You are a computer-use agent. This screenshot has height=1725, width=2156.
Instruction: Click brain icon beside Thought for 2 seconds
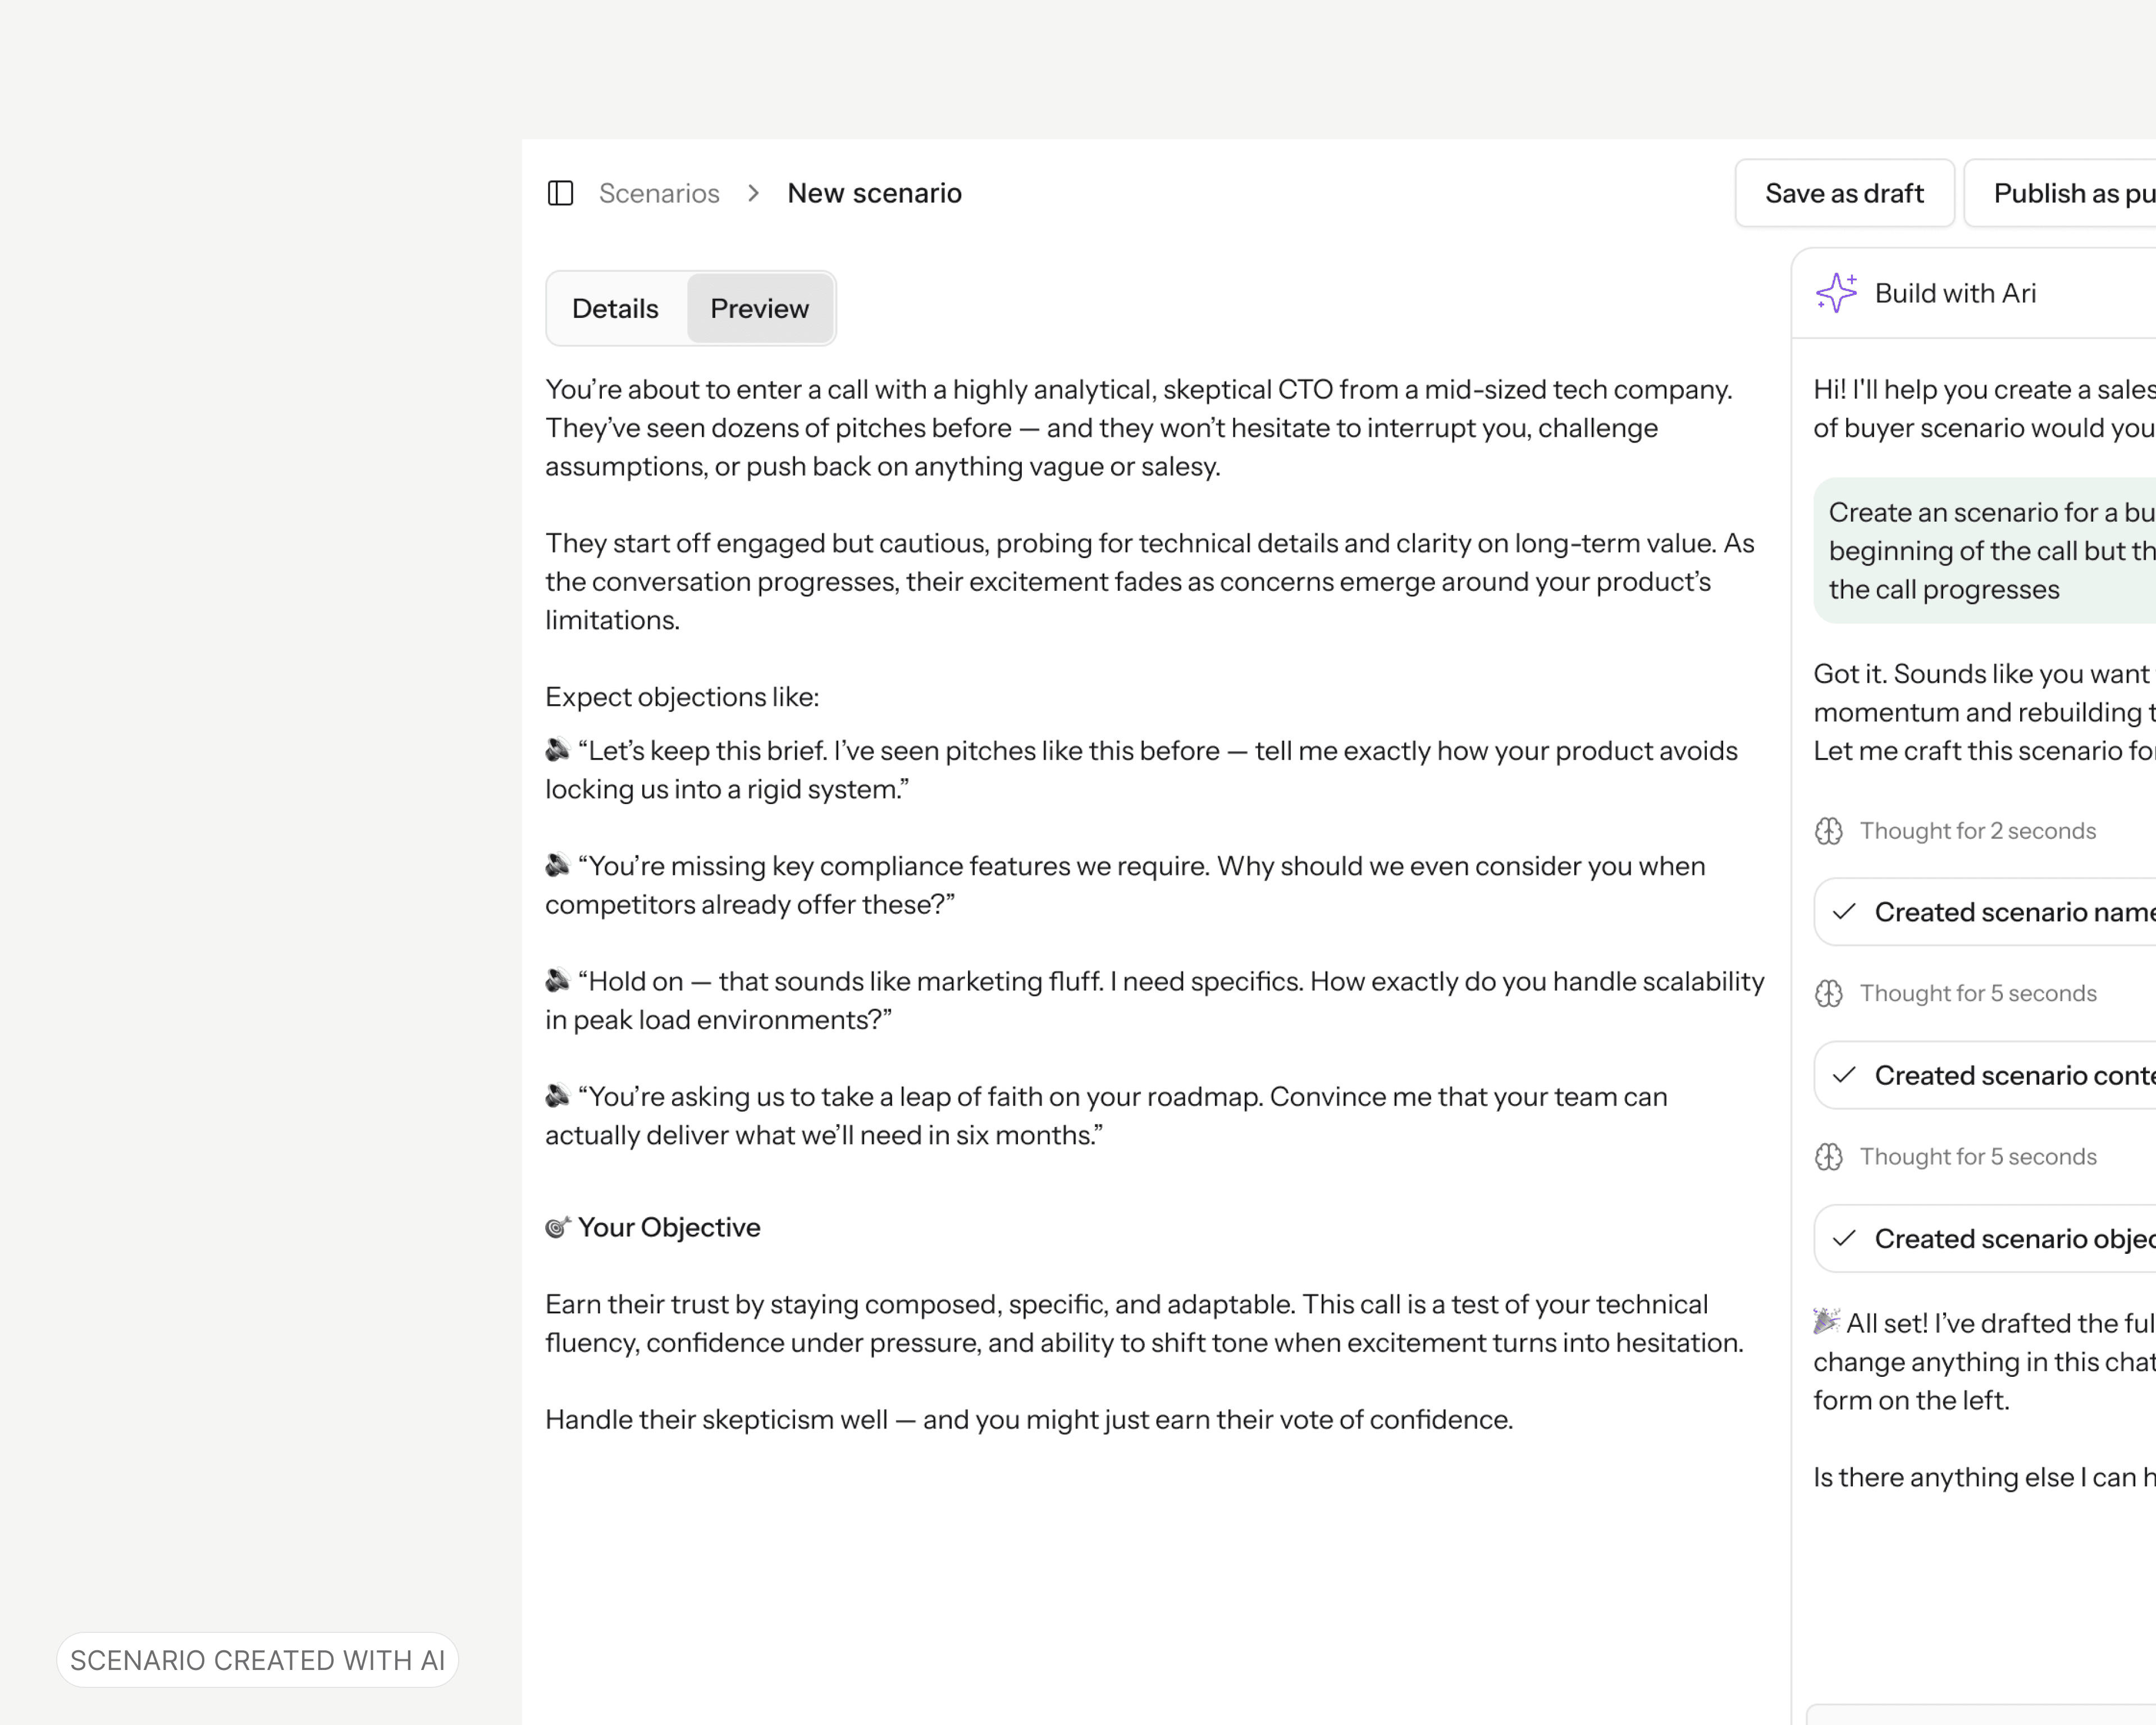[1828, 831]
